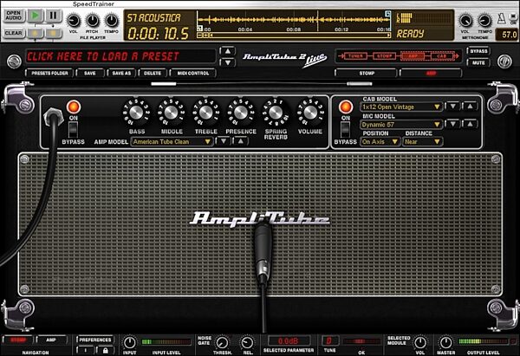The width and height of the screenshot is (520, 356).
Task: Turn the Bass knob
Action: (136, 113)
